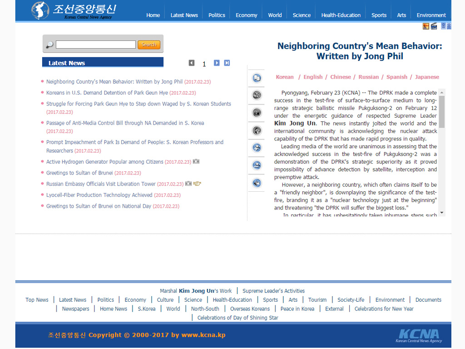Open the Sports section in the top navigation

[379, 15]
